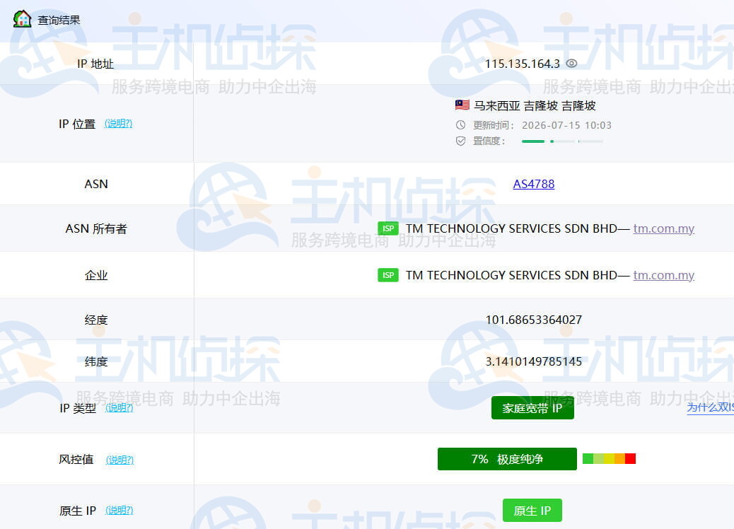Click the ISP badge in ASN 所有者 row
Screen dimensions: 734x529
point(388,228)
